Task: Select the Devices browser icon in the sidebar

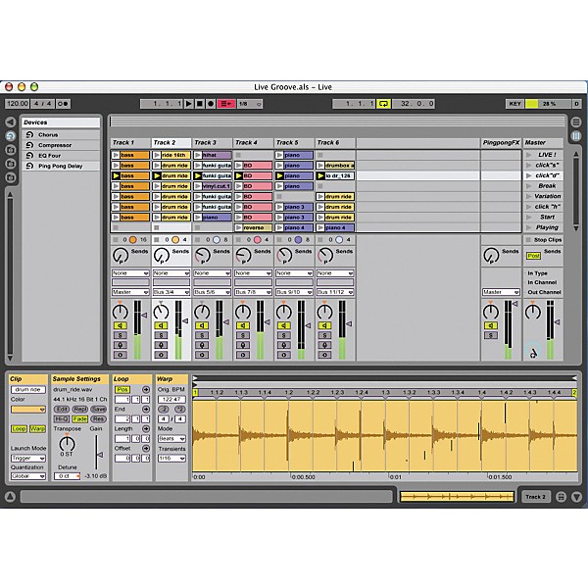Action: [11, 136]
